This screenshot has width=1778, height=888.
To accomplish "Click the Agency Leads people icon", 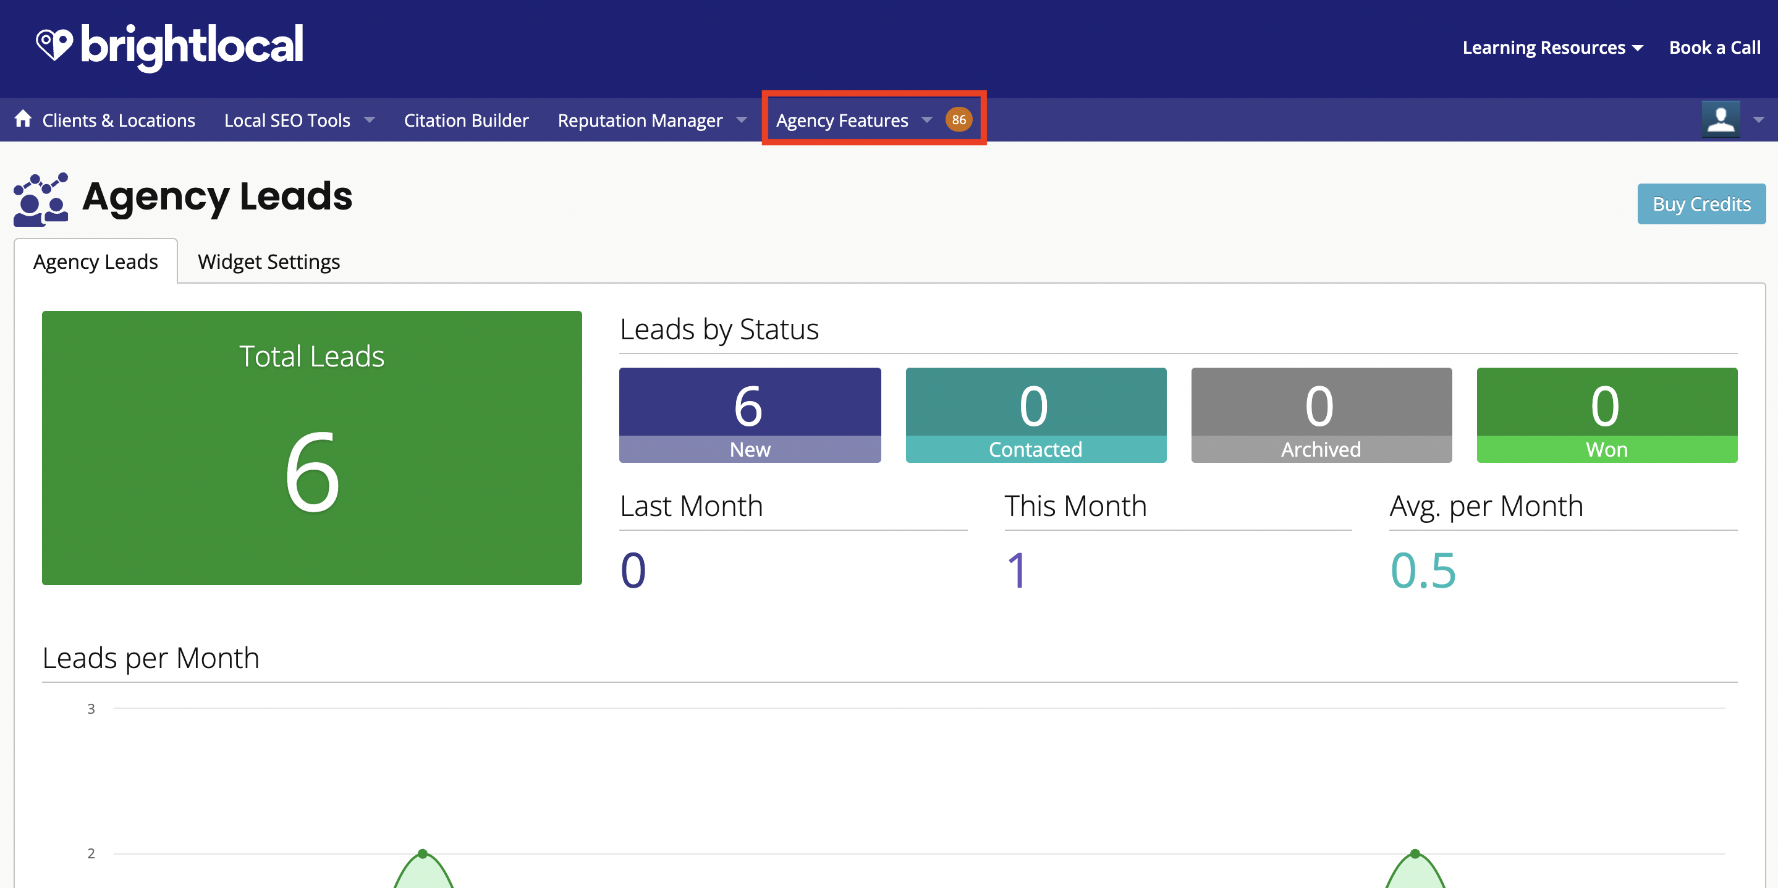I will coord(41,200).
